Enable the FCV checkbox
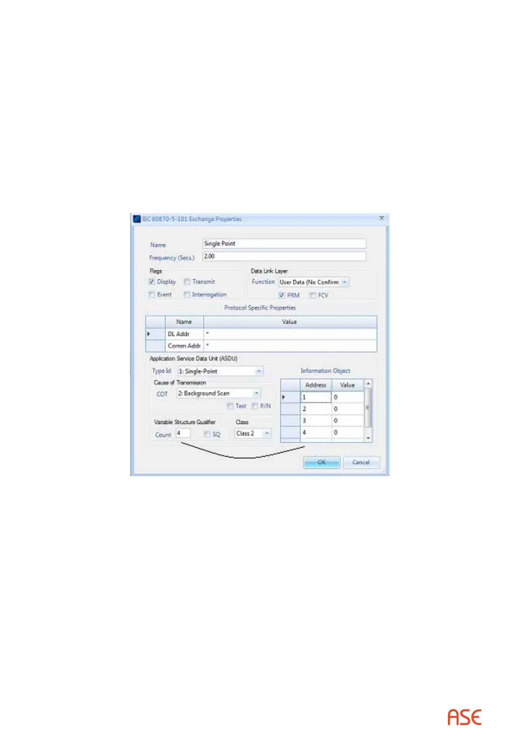The image size is (521, 737). 313,295
